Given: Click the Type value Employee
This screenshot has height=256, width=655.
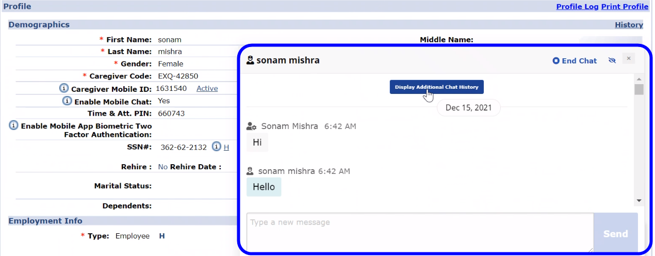Looking at the screenshot, I should click(x=133, y=236).
